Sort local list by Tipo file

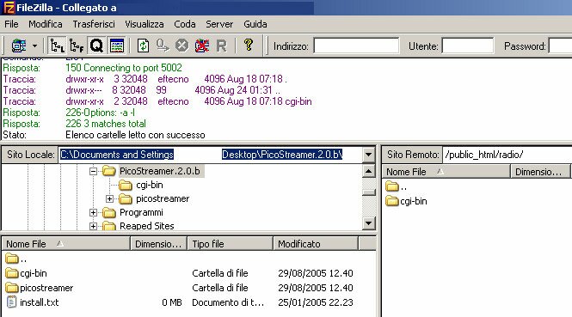[x=230, y=244]
